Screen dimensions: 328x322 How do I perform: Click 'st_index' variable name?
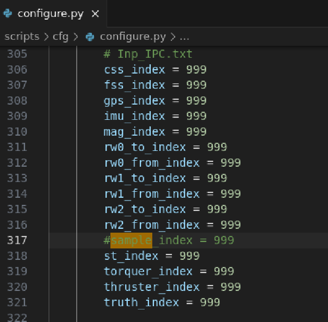point(131,256)
